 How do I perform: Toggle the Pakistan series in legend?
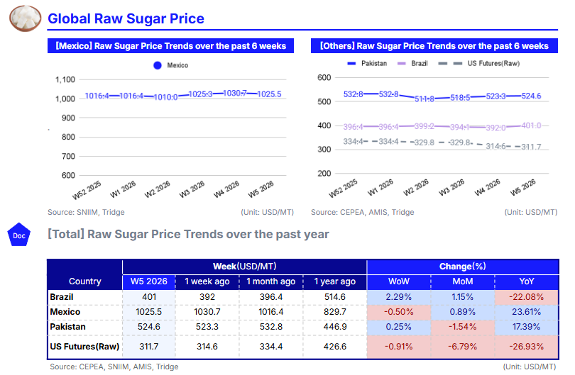click(x=368, y=64)
